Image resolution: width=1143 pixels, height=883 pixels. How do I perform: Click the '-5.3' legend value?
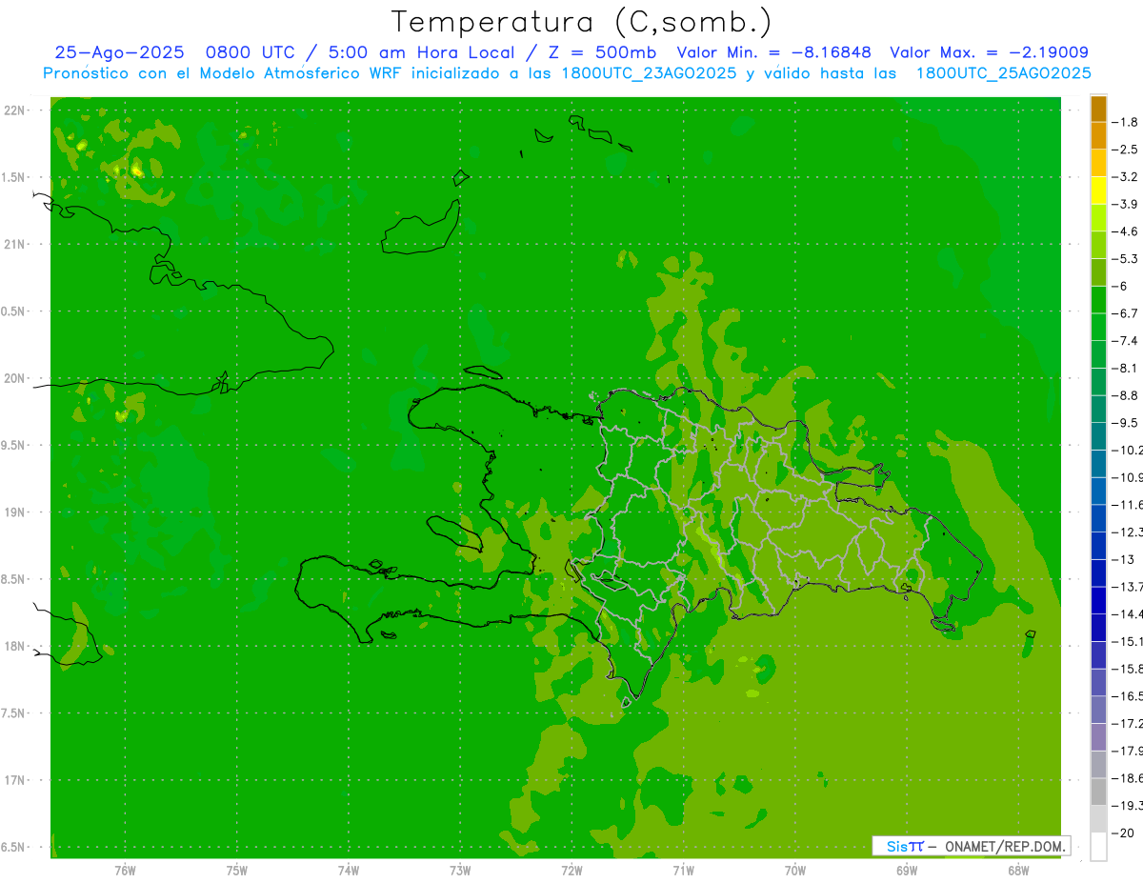(x=1127, y=259)
